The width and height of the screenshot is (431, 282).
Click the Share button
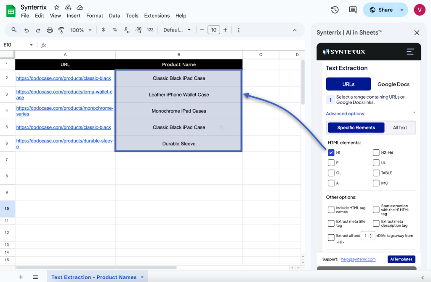[380, 10]
